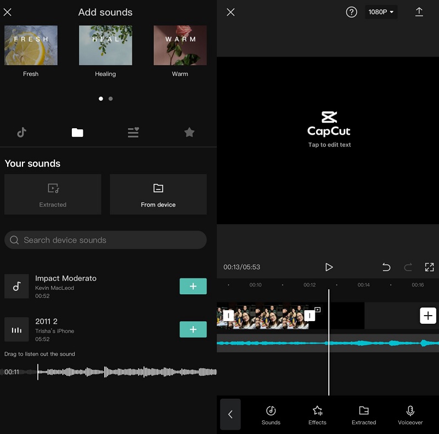Open the Effects panel in the bottom toolbar
Image resolution: width=439 pixels, height=434 pixels.
[x=317, y=415]
